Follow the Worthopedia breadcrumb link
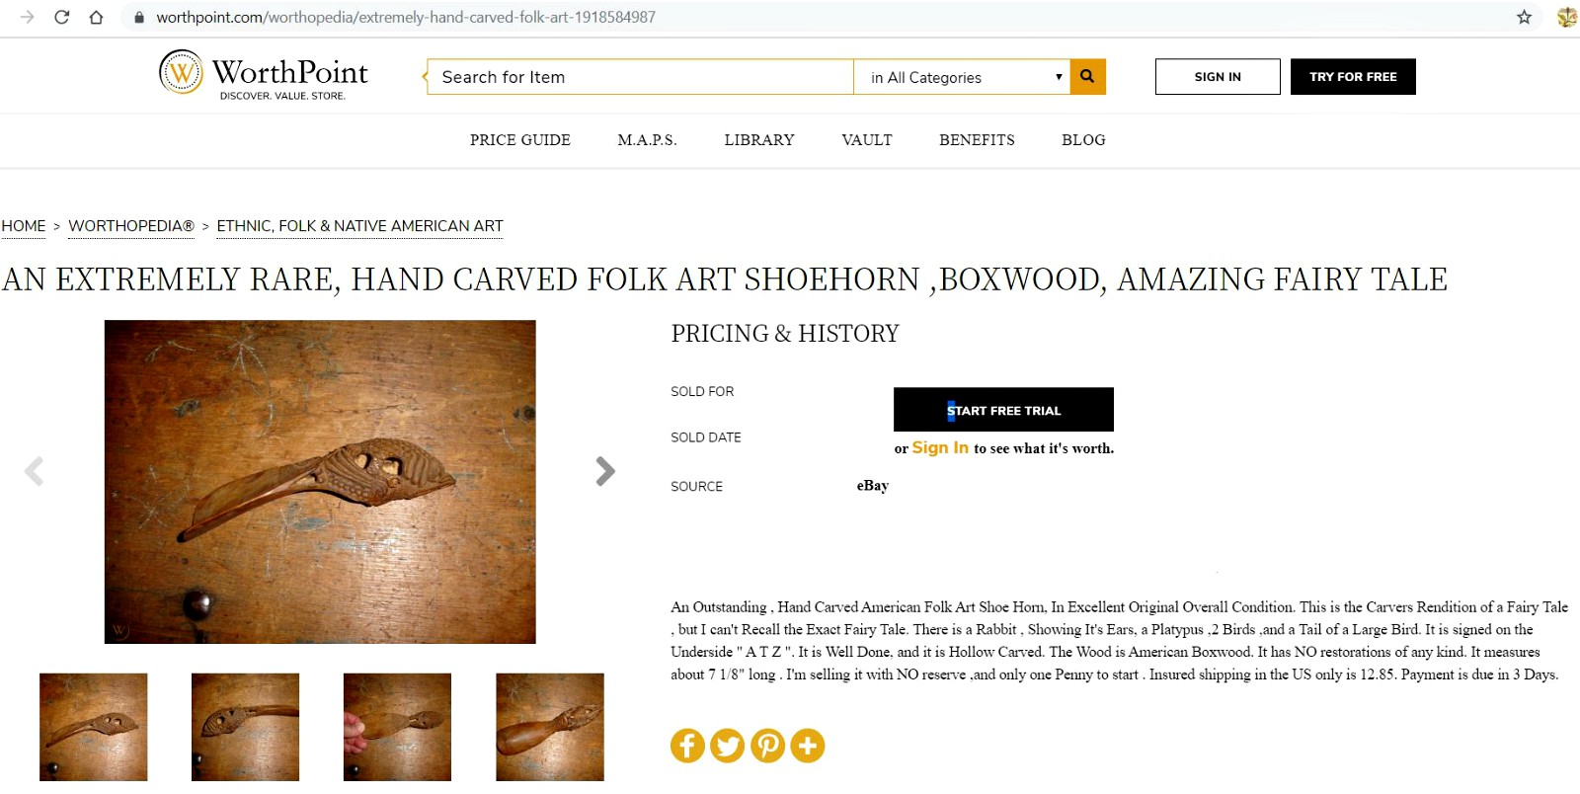The height and width of the screenshot is (794, 1580). 131,226
